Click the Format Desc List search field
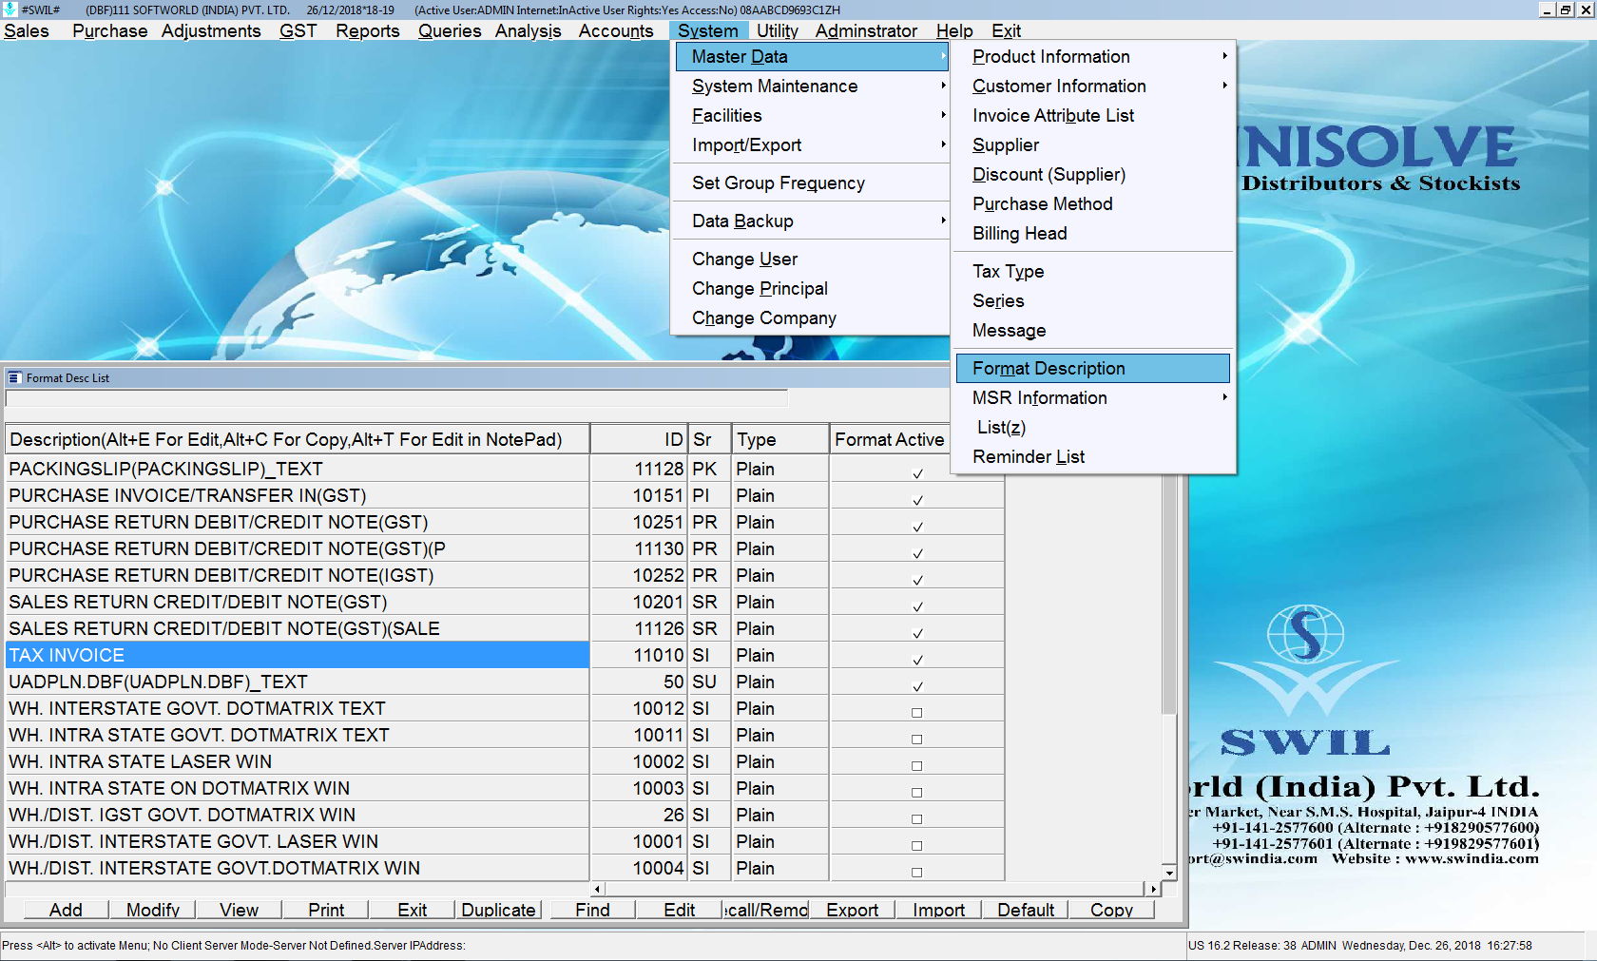1597x961 pixels. pos(396,398)
